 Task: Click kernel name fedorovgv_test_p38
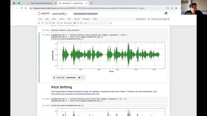159,19
